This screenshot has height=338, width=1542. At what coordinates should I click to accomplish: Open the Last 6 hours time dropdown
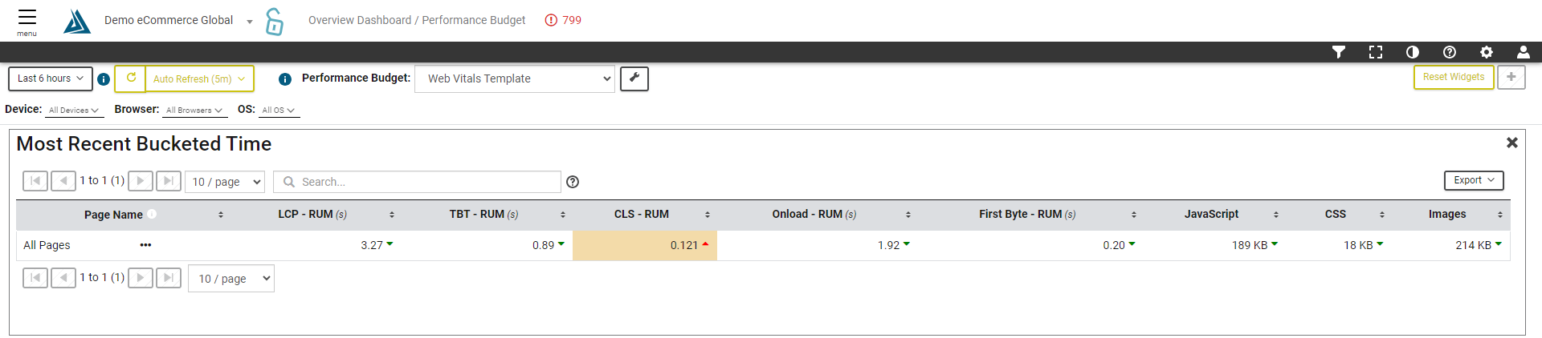tap(51, 78)
